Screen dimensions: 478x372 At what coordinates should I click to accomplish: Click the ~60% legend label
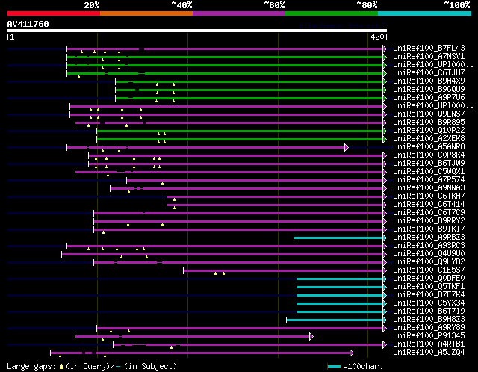pos(274,5)
